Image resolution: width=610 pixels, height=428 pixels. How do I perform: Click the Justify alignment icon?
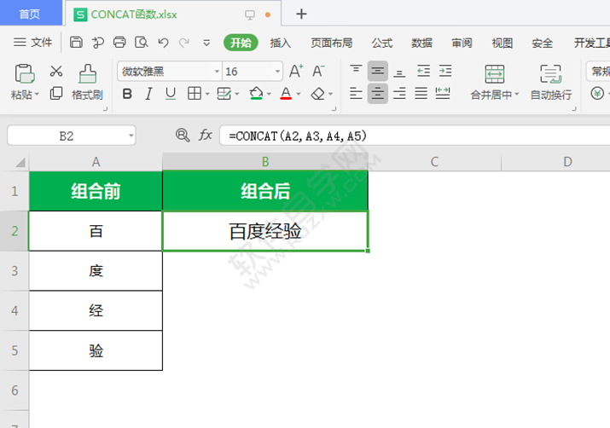point(421,93)
